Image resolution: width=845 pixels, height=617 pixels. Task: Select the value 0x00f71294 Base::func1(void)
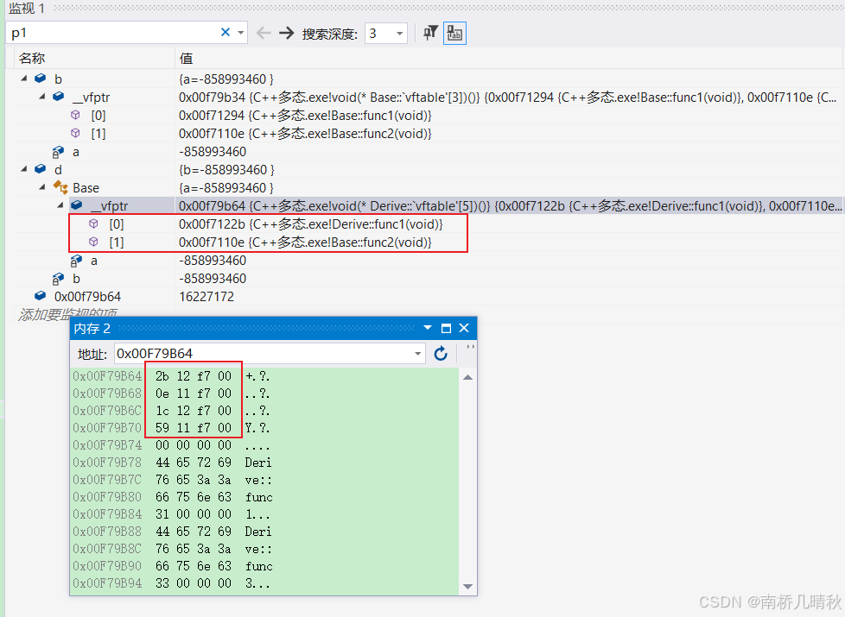click(305, 116)
